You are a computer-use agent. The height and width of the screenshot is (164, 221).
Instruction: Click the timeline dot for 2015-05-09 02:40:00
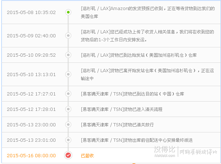click(68, 36)
